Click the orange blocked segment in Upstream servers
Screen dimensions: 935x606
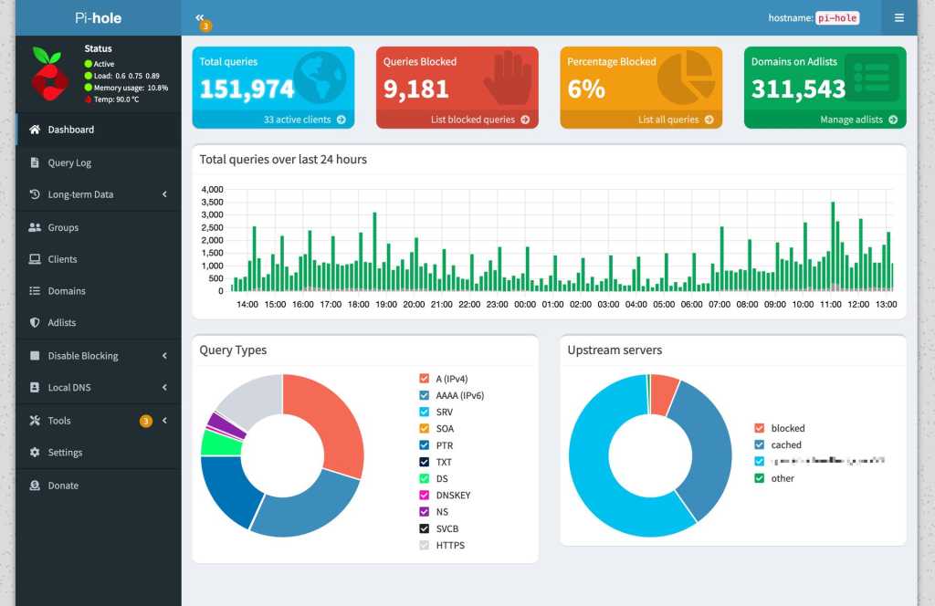point(664,392)
